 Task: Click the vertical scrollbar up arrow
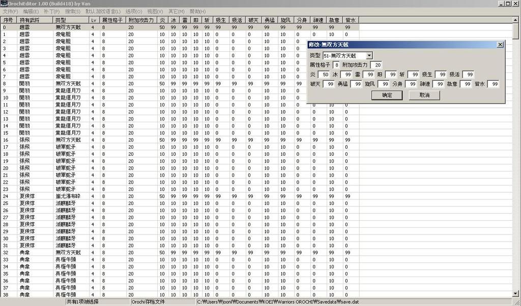(x=516, y=20)
